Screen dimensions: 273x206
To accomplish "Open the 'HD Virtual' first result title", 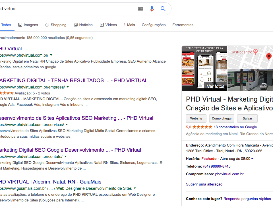I will point(11,49).
